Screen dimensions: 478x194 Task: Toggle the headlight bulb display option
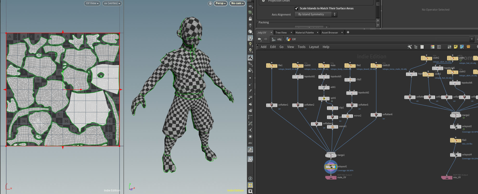pos(250,38)
